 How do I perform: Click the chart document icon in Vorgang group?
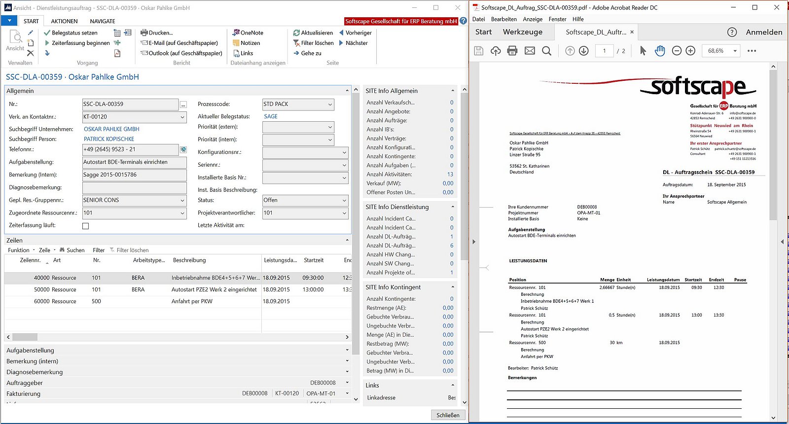pyautogui.click(x=117, y=53)
